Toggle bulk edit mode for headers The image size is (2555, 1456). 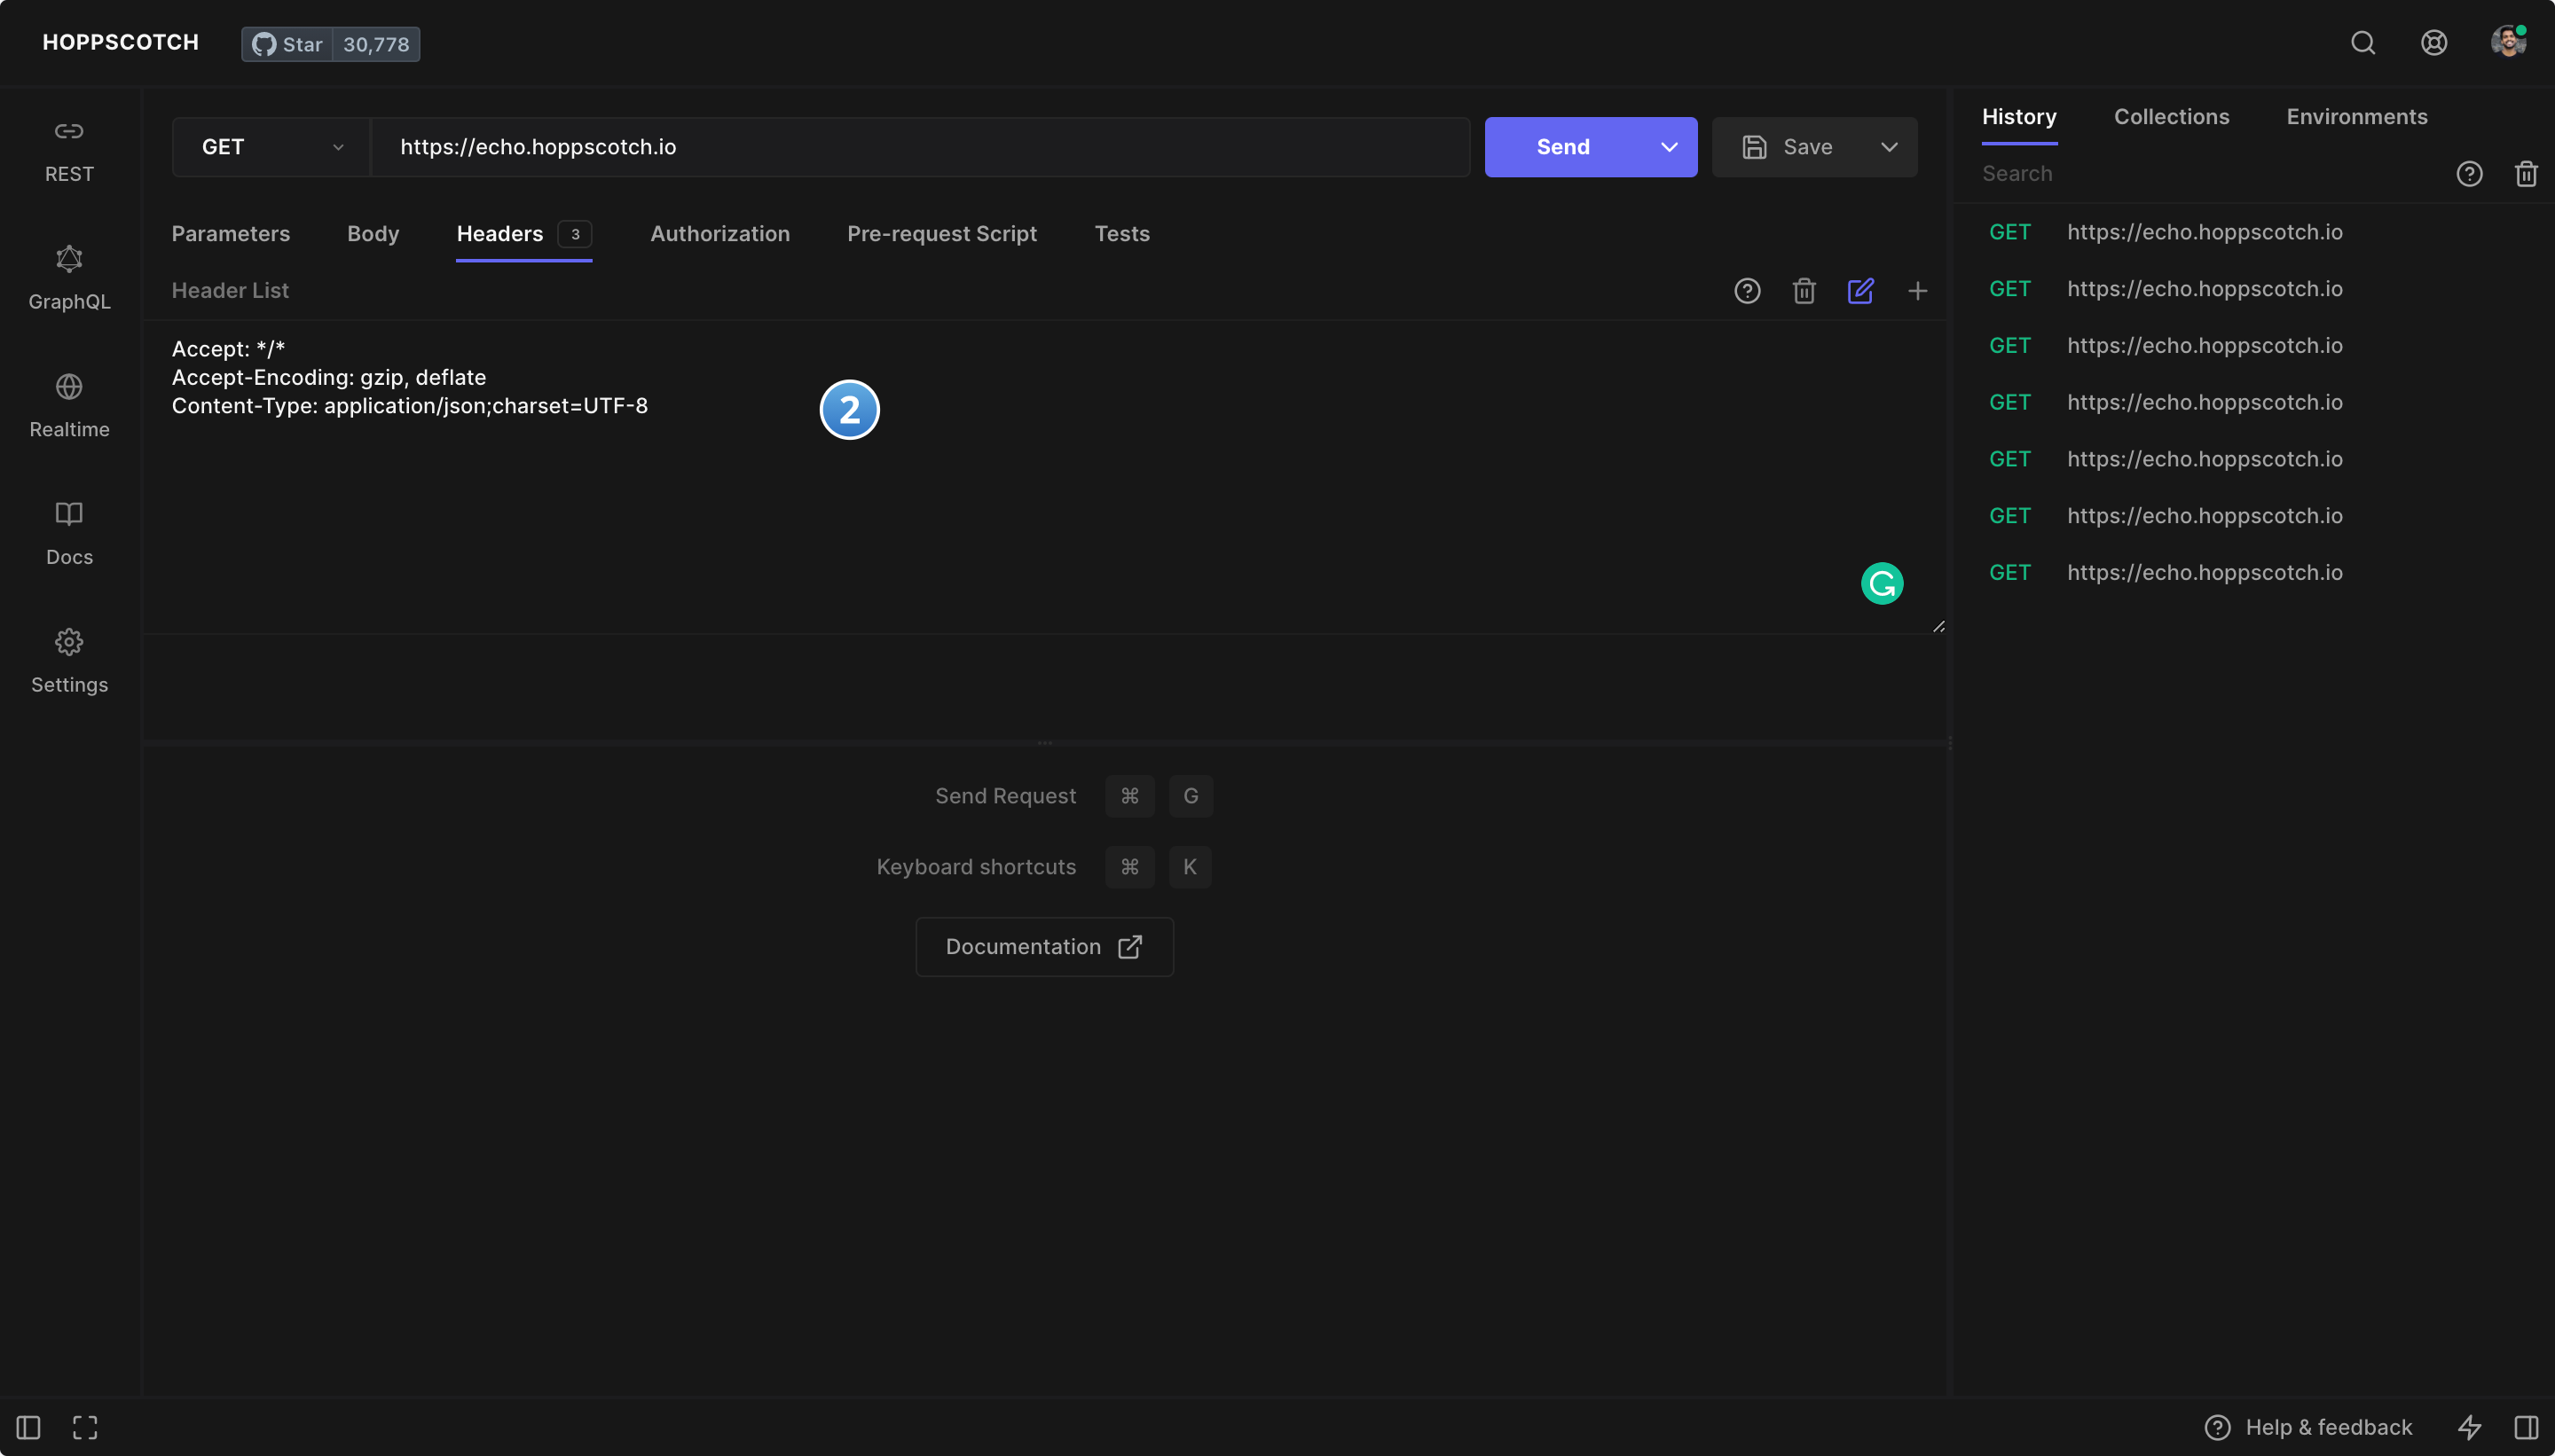(1859, 291)
